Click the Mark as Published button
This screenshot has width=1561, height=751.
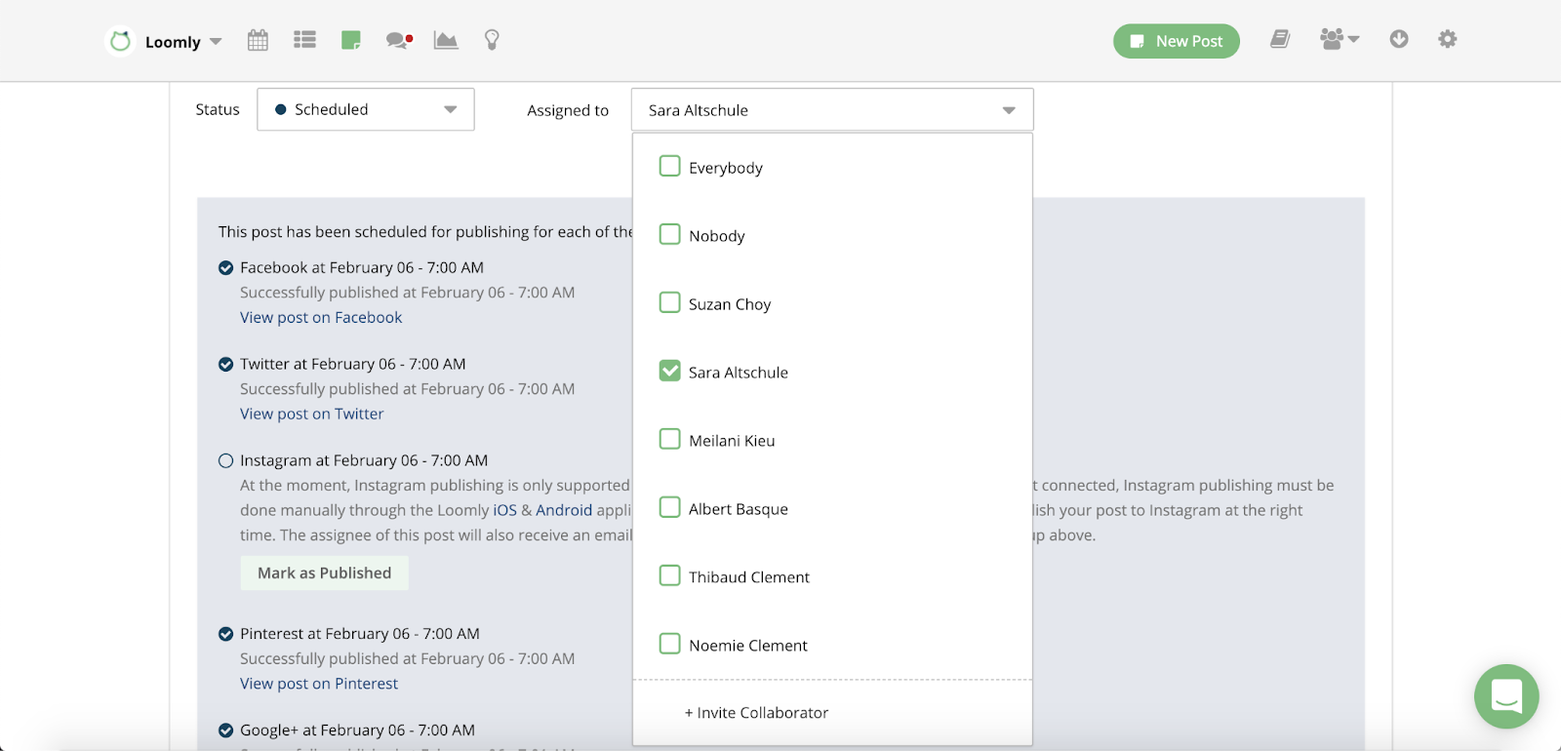[325, 573]
